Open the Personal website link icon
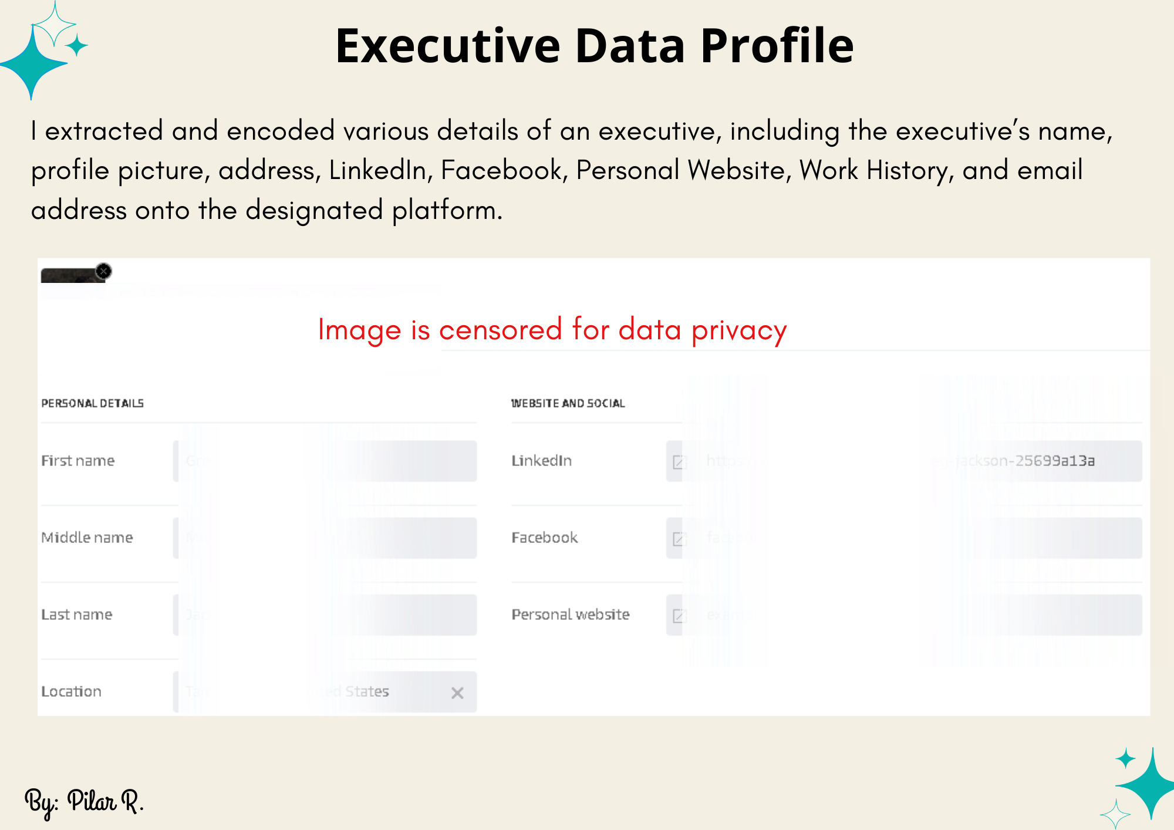Viewport: 1174px width, 830px height. tap(679, 616)
